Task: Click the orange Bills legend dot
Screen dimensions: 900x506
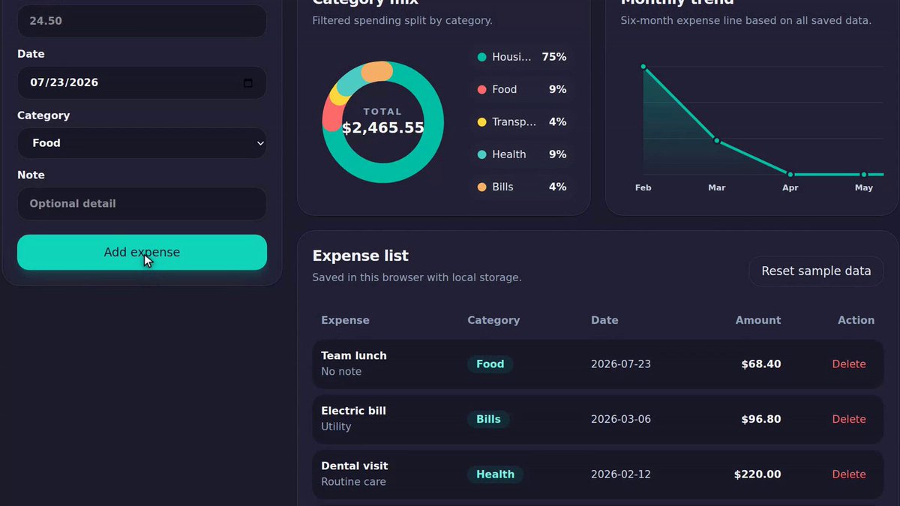Action: pyautogui.click(x=481, y=187)
